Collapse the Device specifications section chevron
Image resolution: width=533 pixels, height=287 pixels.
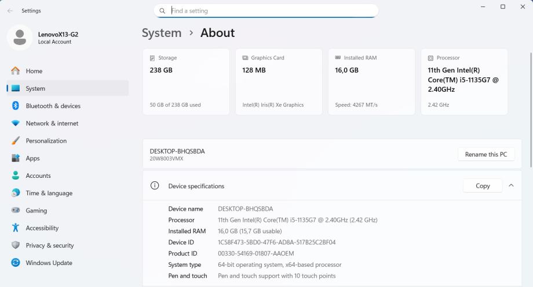tap(510, 185)
